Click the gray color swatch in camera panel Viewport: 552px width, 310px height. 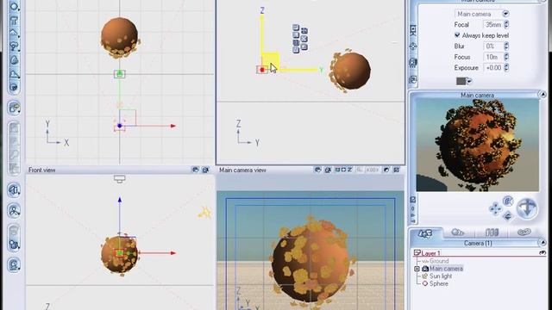[461, 81]
